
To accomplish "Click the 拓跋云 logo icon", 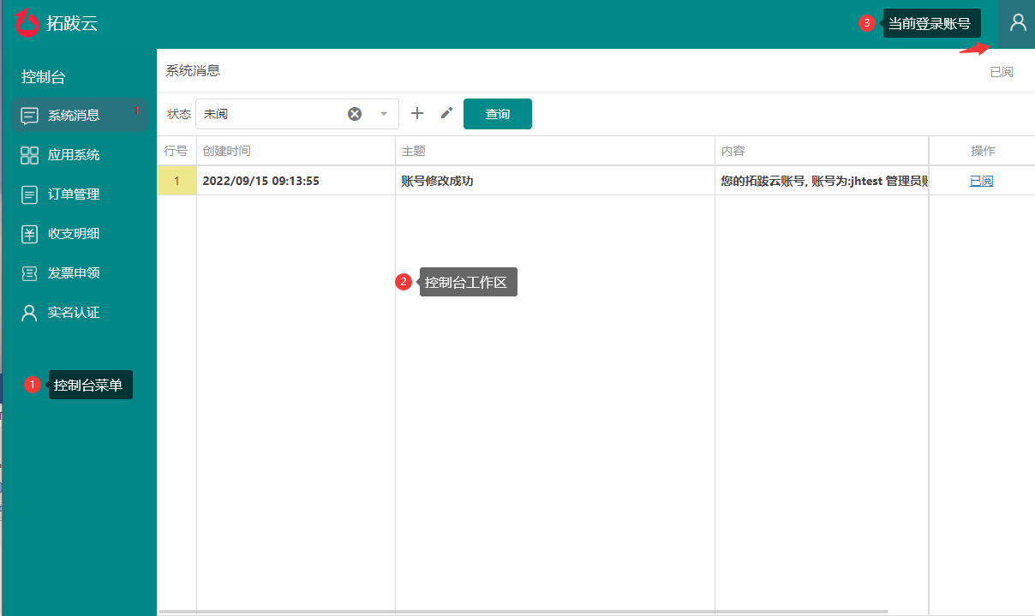I will tap(27, 23).
